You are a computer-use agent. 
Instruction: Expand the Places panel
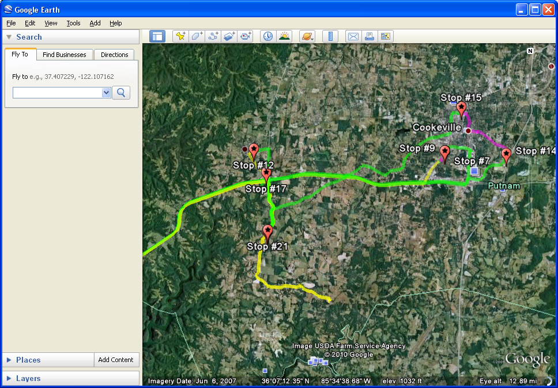tap(9, 360)
